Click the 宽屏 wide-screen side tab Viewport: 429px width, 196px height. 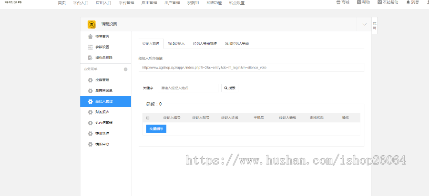point(375,25)
